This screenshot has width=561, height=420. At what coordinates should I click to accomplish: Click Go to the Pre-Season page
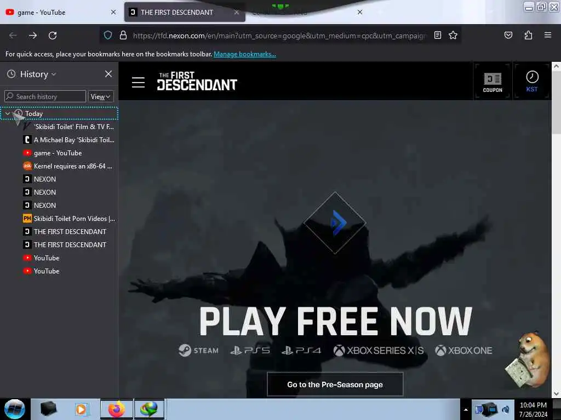coord(335,384)
